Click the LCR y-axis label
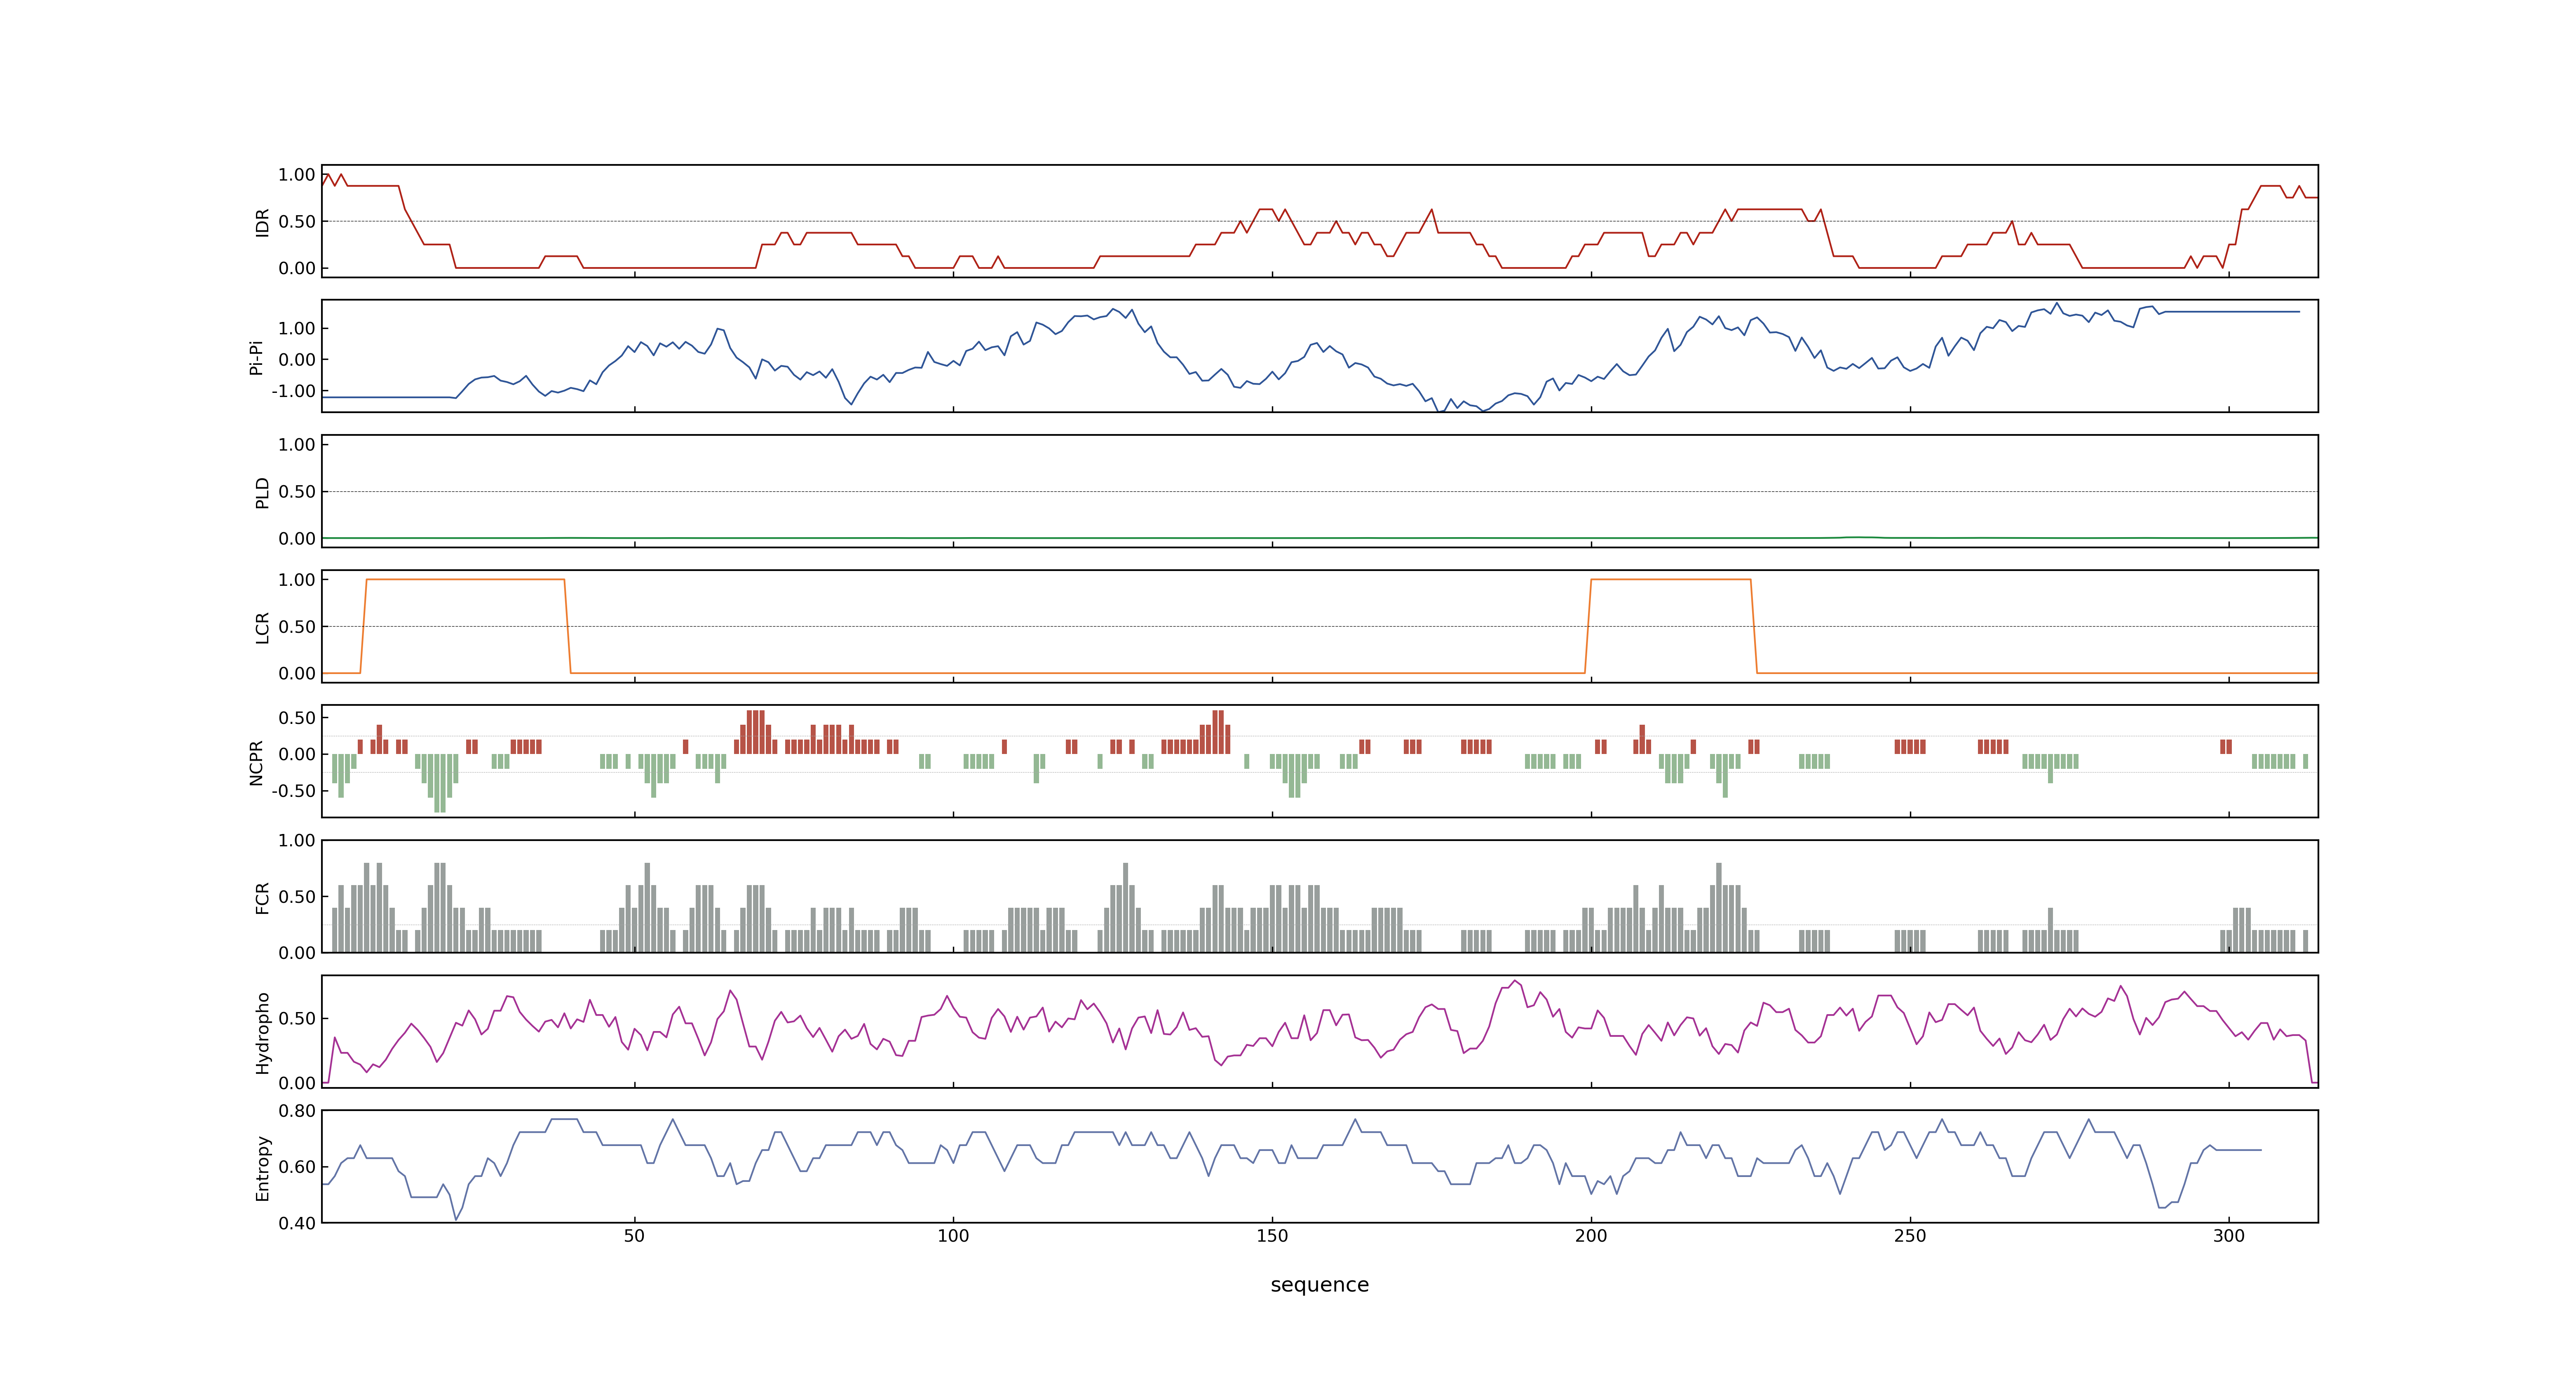 pos(262,627)
